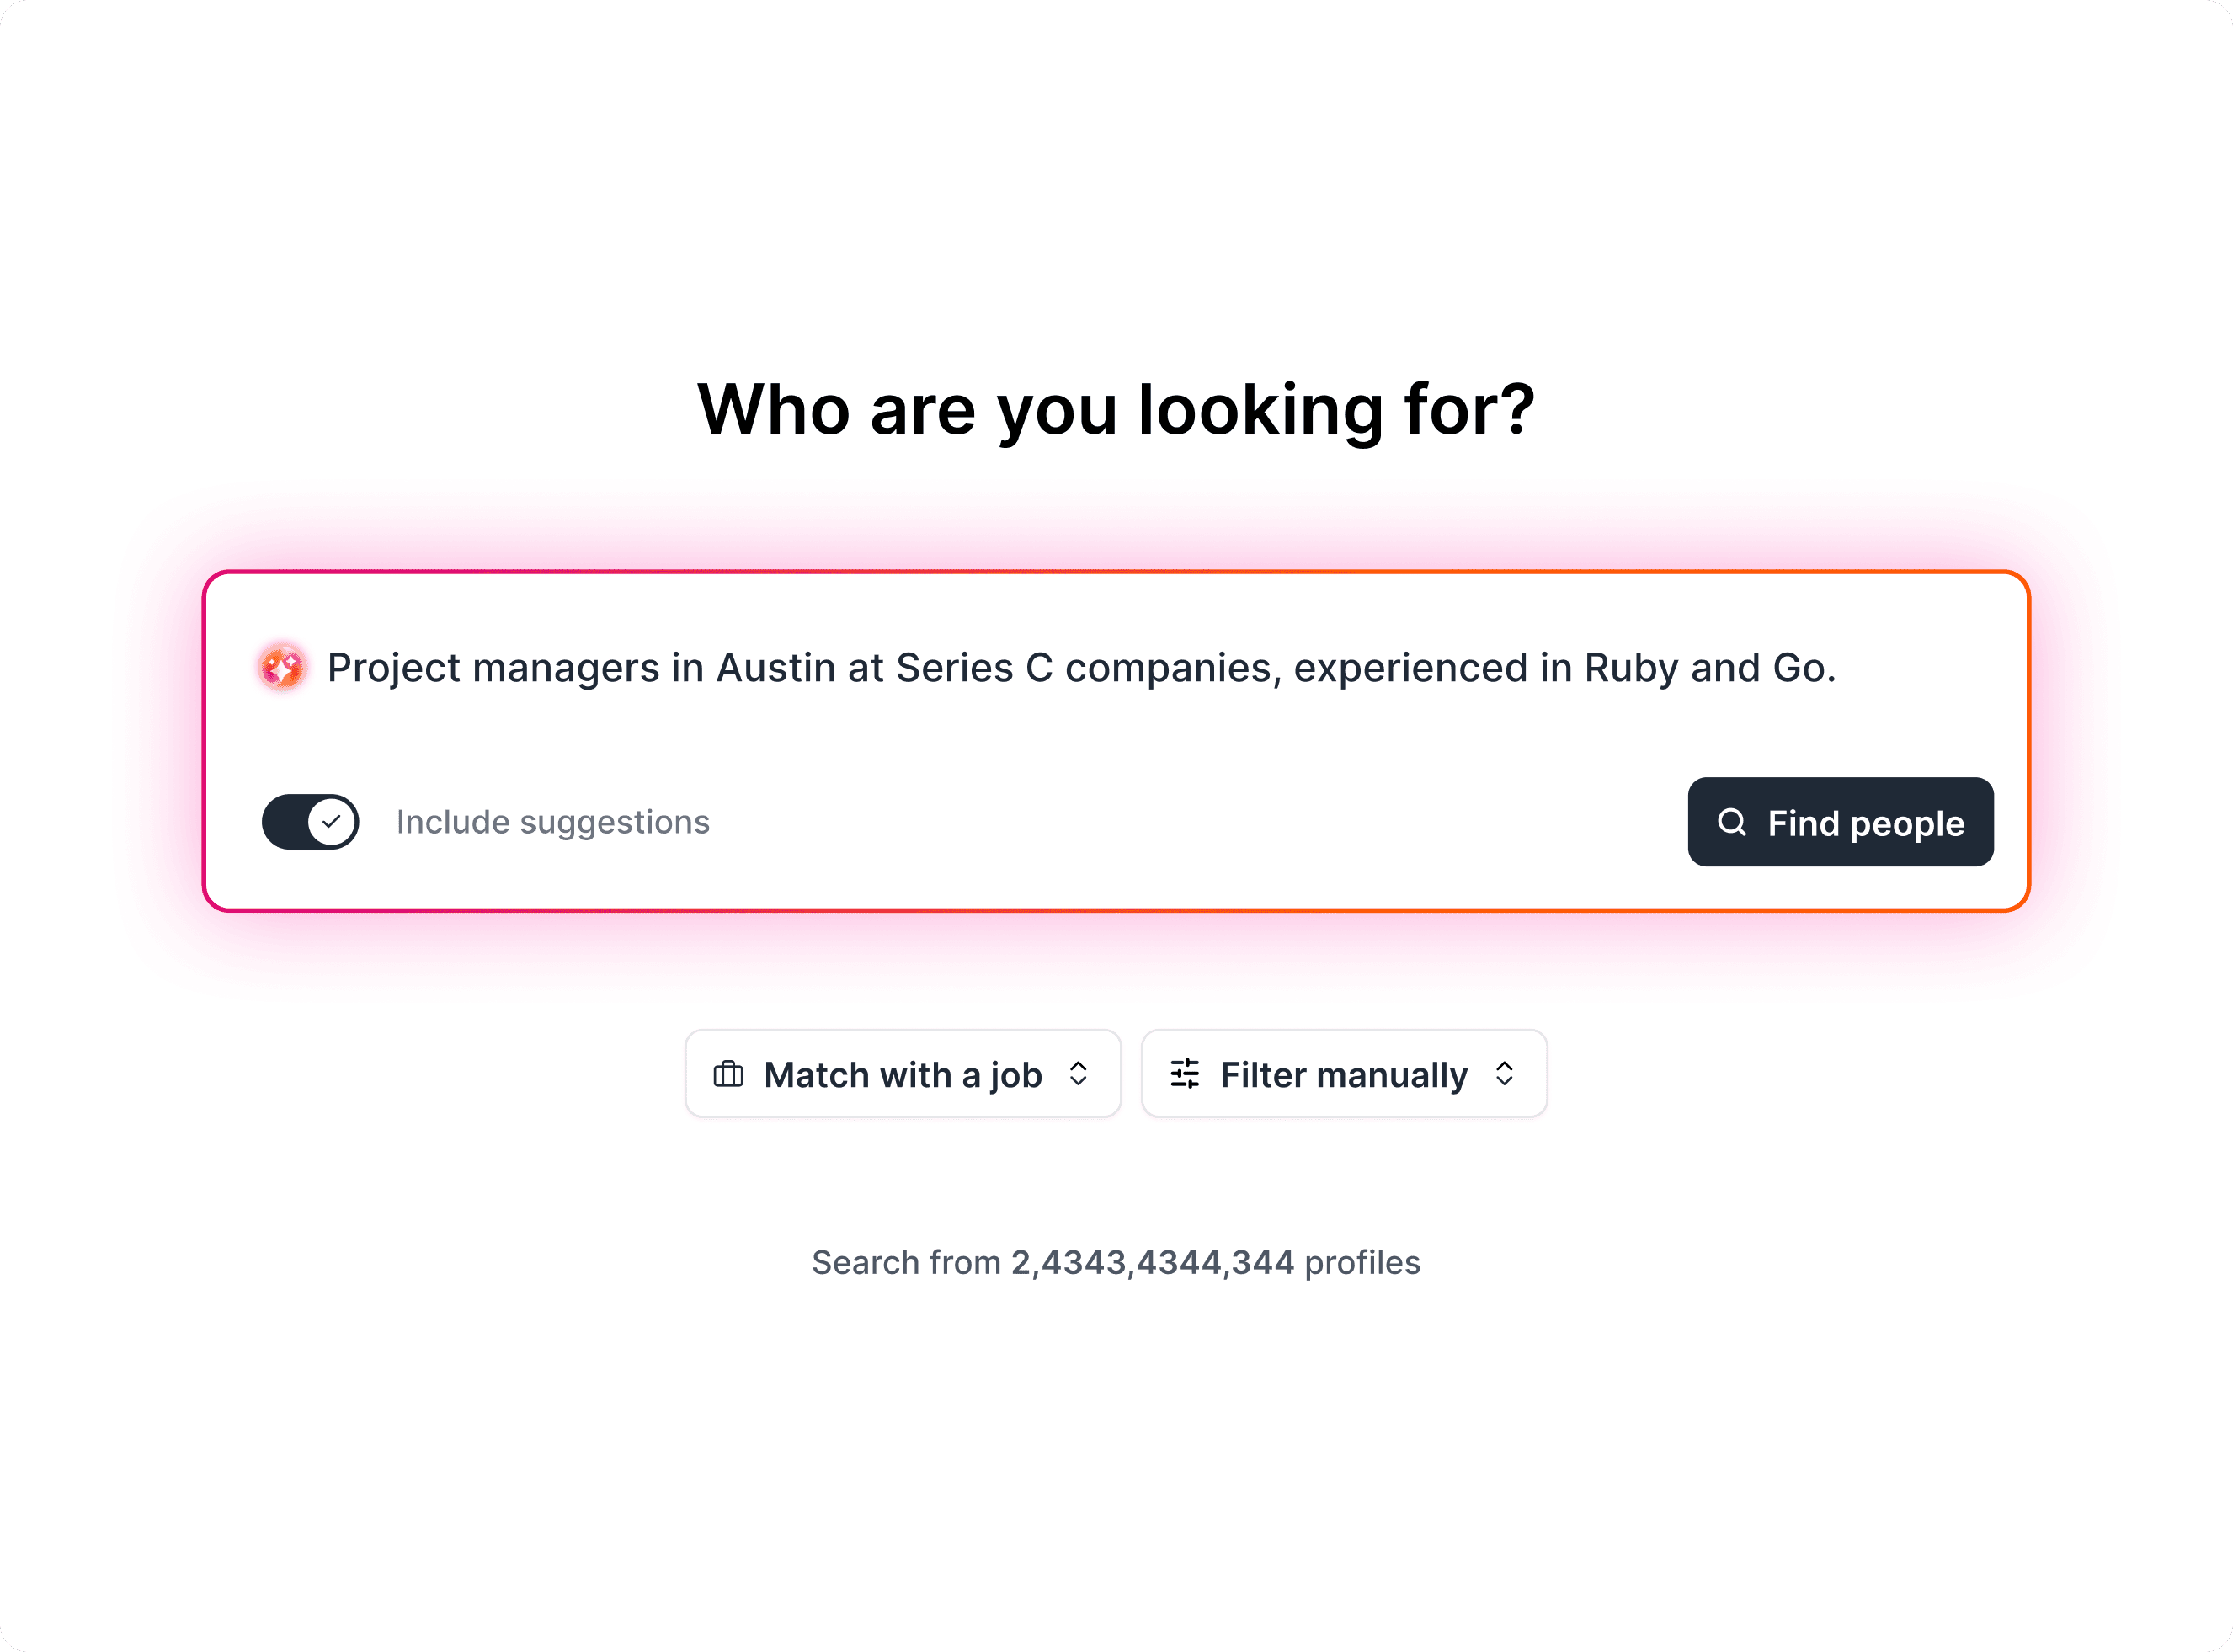Click the filter sliders icon beside Filter manually

point(1185,1074)
